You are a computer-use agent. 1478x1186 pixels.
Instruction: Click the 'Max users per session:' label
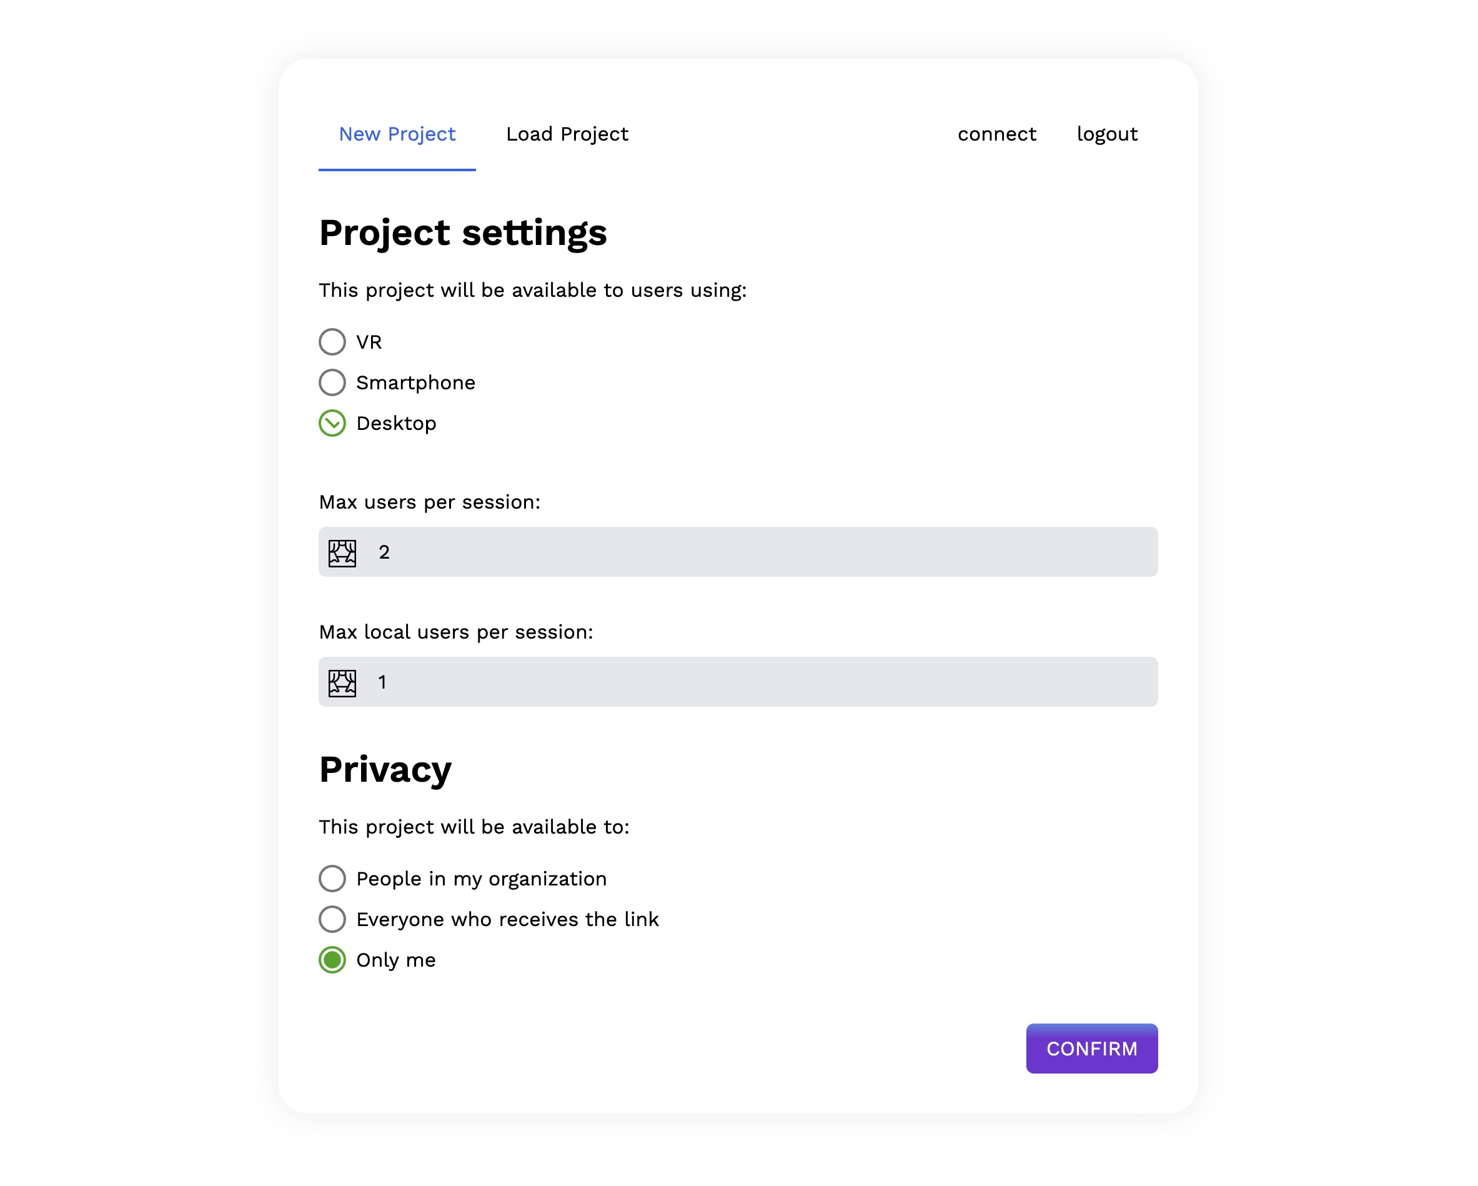coord(430,502)
